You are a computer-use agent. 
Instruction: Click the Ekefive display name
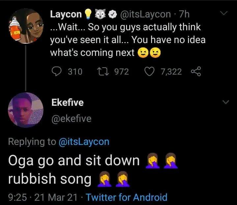coord(67,103)
